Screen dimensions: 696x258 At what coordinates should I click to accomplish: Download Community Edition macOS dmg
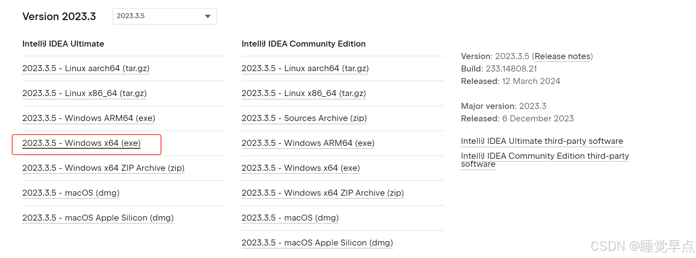pos(290,218)
